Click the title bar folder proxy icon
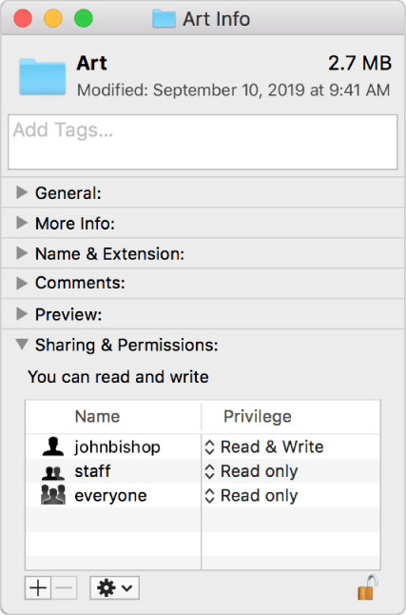The width and height of the screenshot is (406, 615). click(164, 19)
